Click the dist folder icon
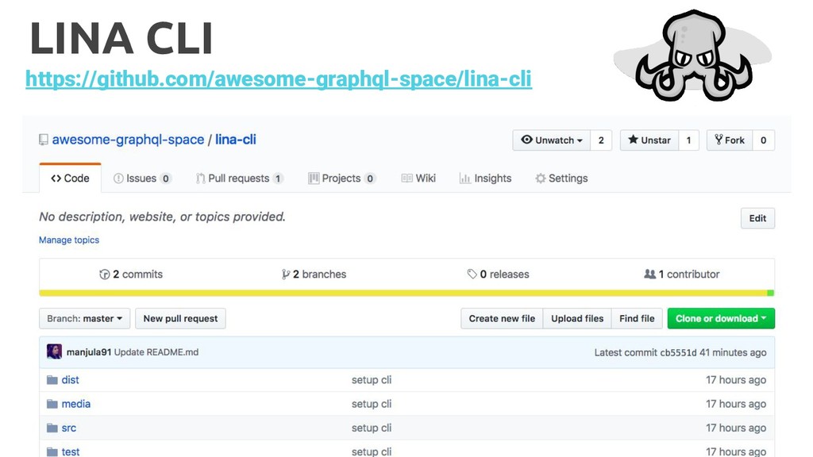813x457 pixels. (x=52, y=380)
